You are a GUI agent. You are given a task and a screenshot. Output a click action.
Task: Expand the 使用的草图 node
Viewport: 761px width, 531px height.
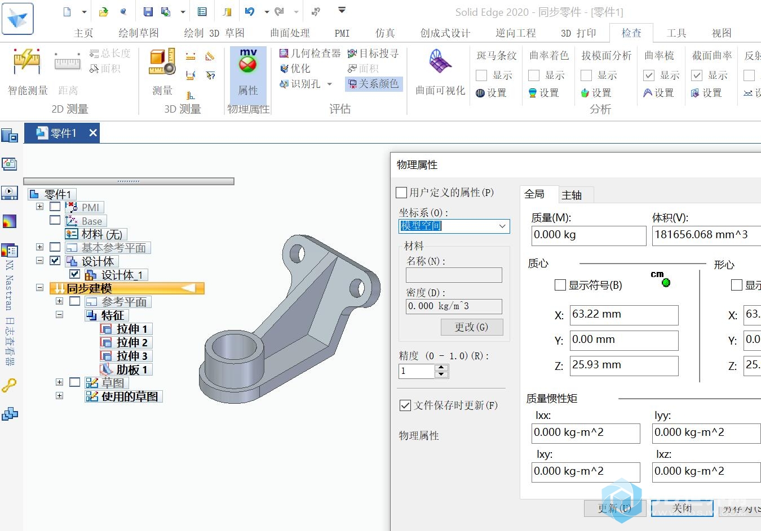click(59, 396)
